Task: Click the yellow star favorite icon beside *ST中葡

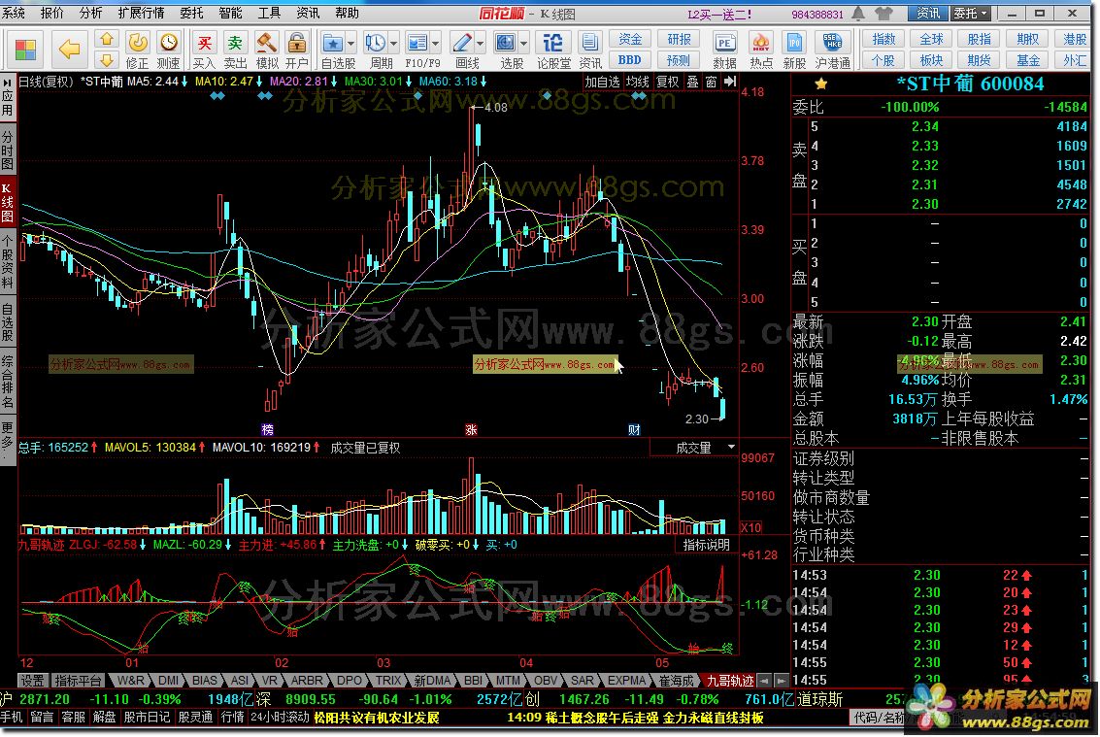Action: point(820,84)
